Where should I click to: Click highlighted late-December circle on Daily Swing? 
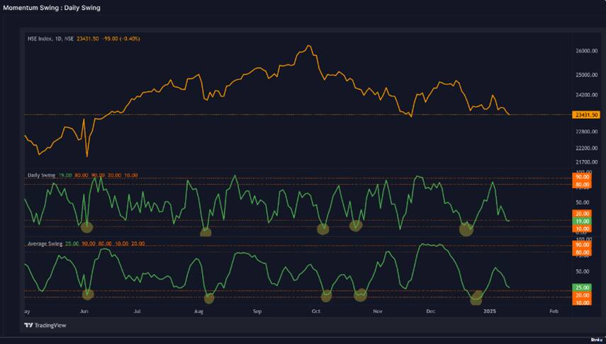click(x=466, y=229)
